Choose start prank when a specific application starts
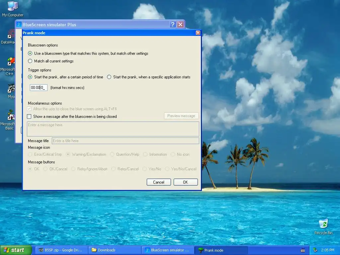Screen dimensions: 340x255 pyautogui.click(x=109, y=77)
